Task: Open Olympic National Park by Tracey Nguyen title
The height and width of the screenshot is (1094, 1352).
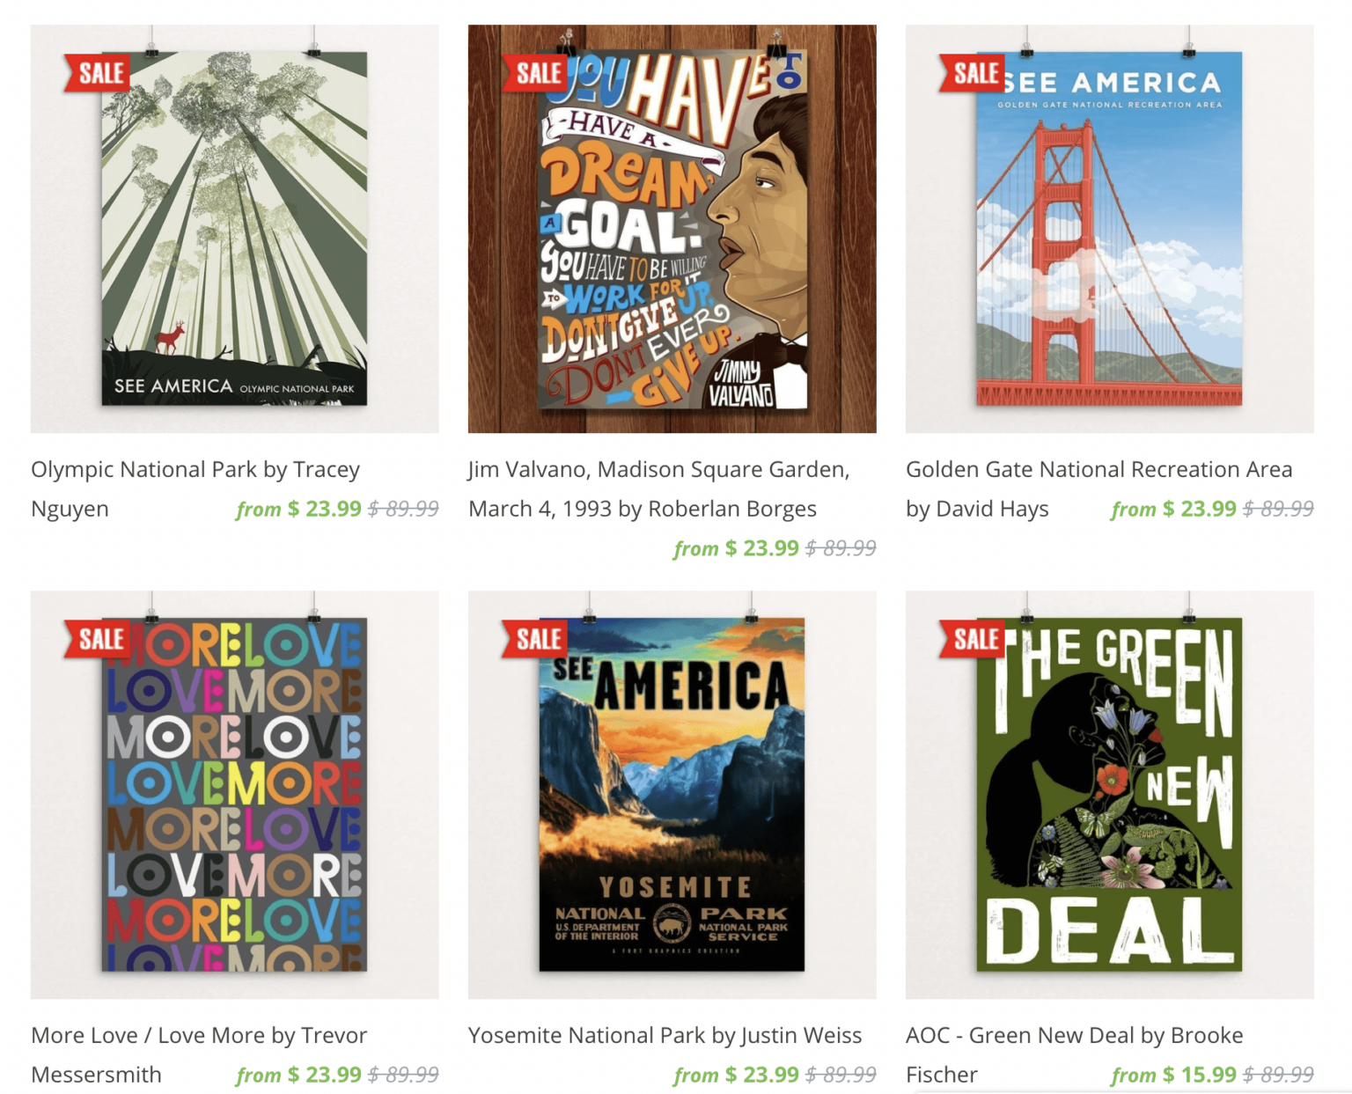Action: 195,488
